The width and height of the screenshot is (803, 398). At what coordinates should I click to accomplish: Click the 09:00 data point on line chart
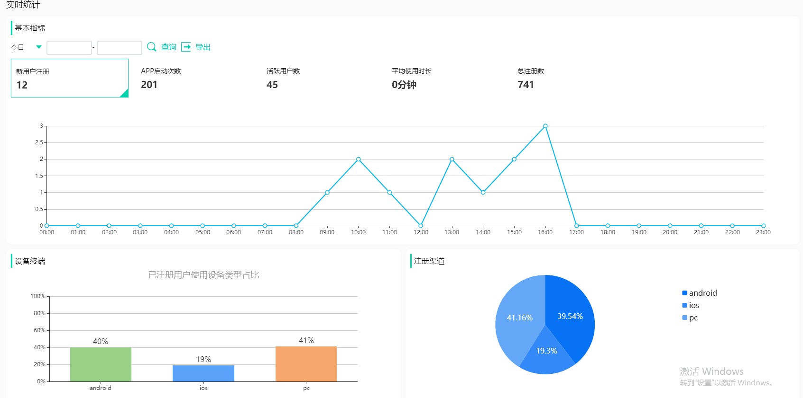coord(327,192)
